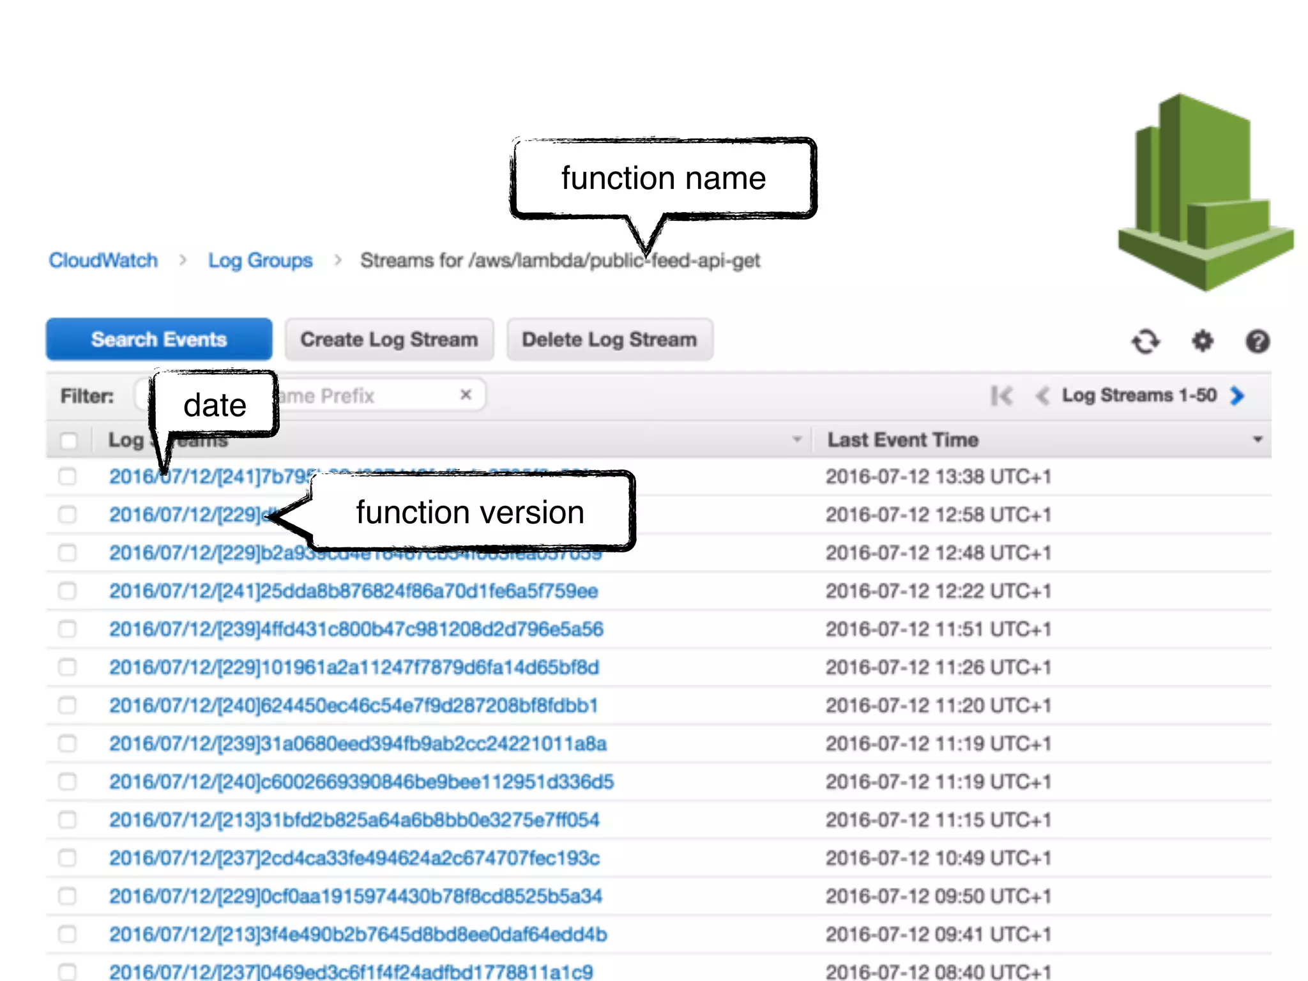Image resolution: width=1308 pixels, height=981 pixels.
Task: Mark the checkbox for stream [240]c6002669
Action: tap(68, 782)
